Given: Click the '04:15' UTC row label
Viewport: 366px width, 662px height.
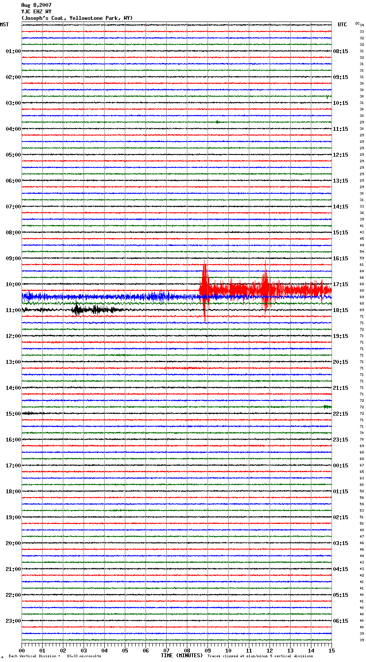Looking at the screenshot, I should pos(341,569).
